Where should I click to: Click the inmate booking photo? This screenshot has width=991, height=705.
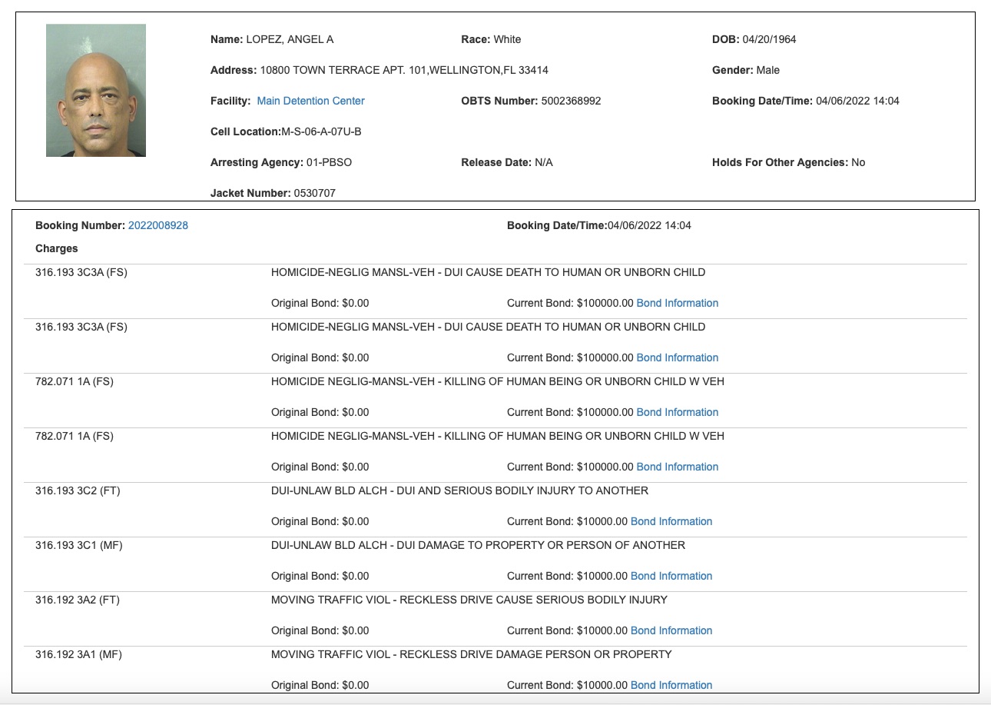click(96, 90)
